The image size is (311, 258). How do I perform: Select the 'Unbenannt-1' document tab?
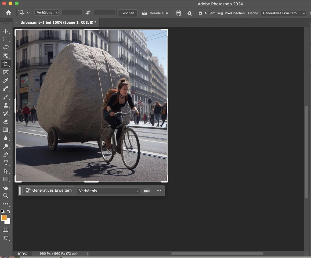pos(58,23)
